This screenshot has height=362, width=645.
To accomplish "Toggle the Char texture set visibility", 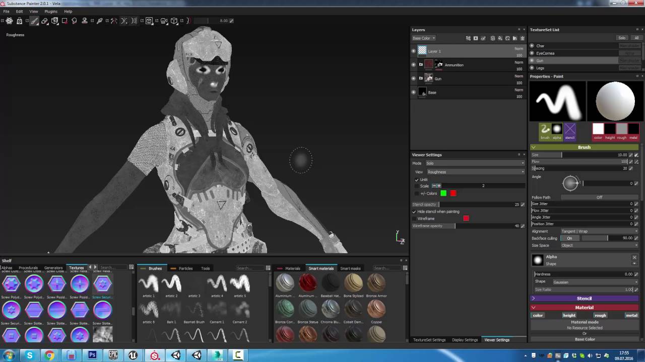I will pos(532,46).
